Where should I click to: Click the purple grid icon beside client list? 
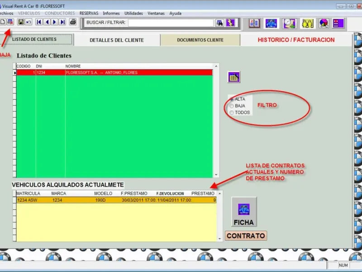point(233,77)
